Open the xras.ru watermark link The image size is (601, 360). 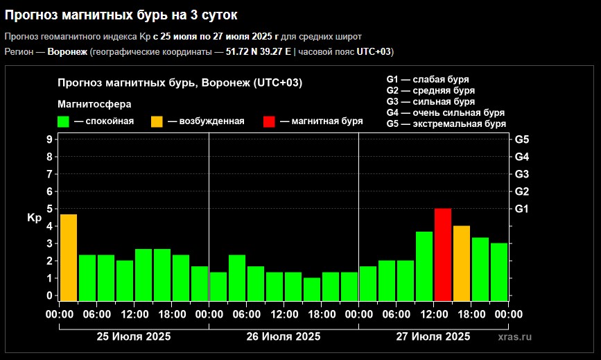coord(519,337)
